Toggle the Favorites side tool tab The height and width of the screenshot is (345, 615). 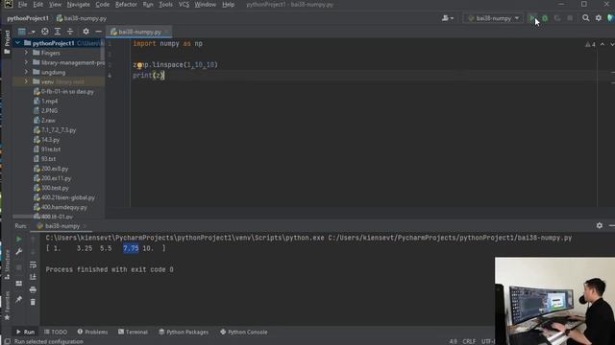(7, 306)
